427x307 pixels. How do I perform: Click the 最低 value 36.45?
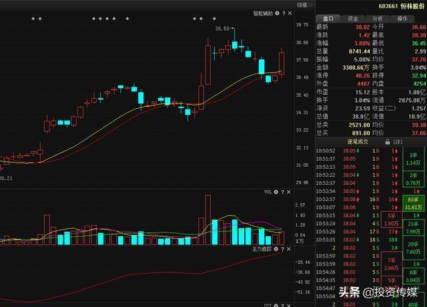419,43
